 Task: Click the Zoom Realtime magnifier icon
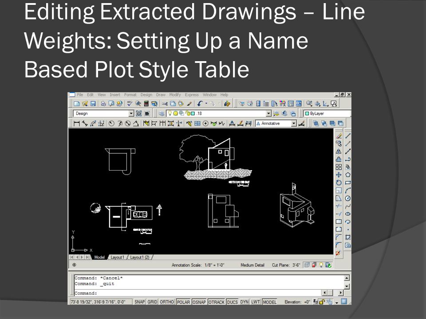click(309, 104)
